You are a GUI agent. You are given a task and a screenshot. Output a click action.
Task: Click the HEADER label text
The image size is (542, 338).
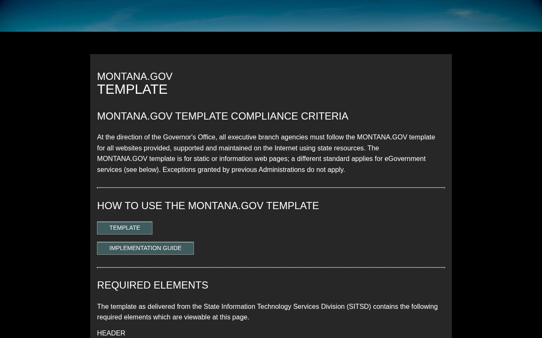click(x=111, y=333)
